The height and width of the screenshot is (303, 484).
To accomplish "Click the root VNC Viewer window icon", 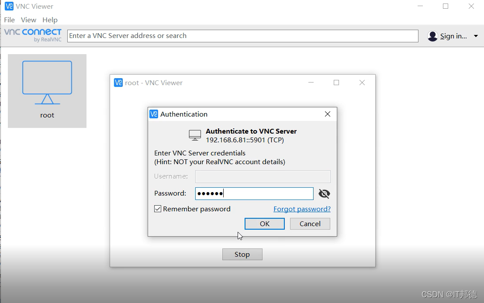I will tap(118, 83).
